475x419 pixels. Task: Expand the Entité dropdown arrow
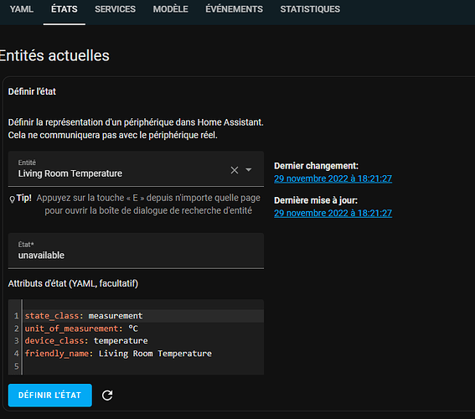click(249, 169)
